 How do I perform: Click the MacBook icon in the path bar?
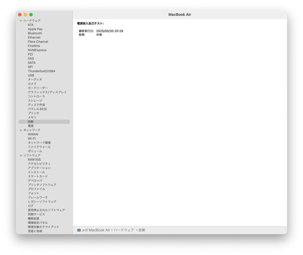(79, 230)
